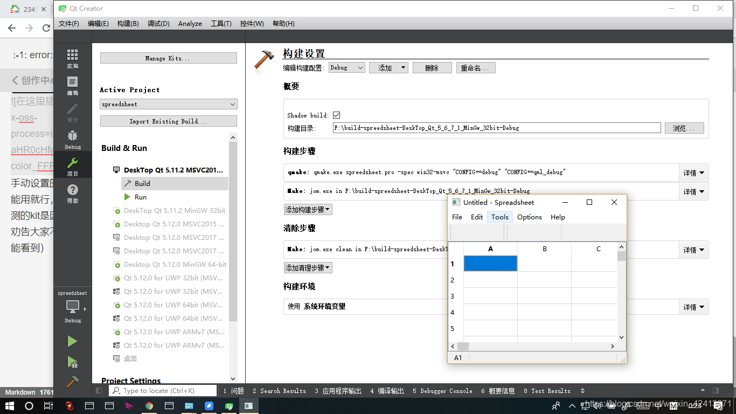This screenshot has width=736, height=414.
Task: Open the 5 Debugger Console pane
Action: tap(442, 391)
